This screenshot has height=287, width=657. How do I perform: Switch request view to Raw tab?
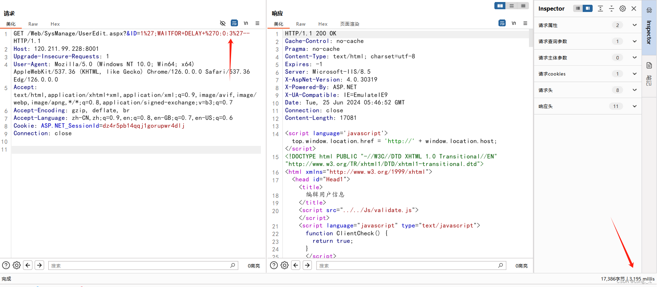tap(33, 24)
